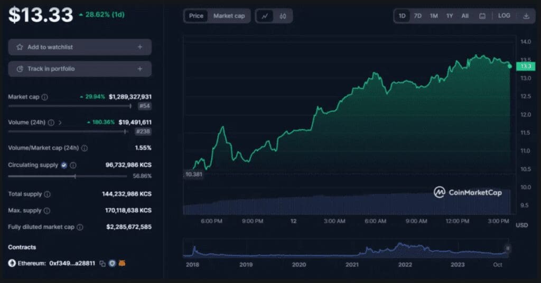Click the $13.33 price heading
Image resolution: width=541 pixels, height=283 pixels.
pos(41,15)
